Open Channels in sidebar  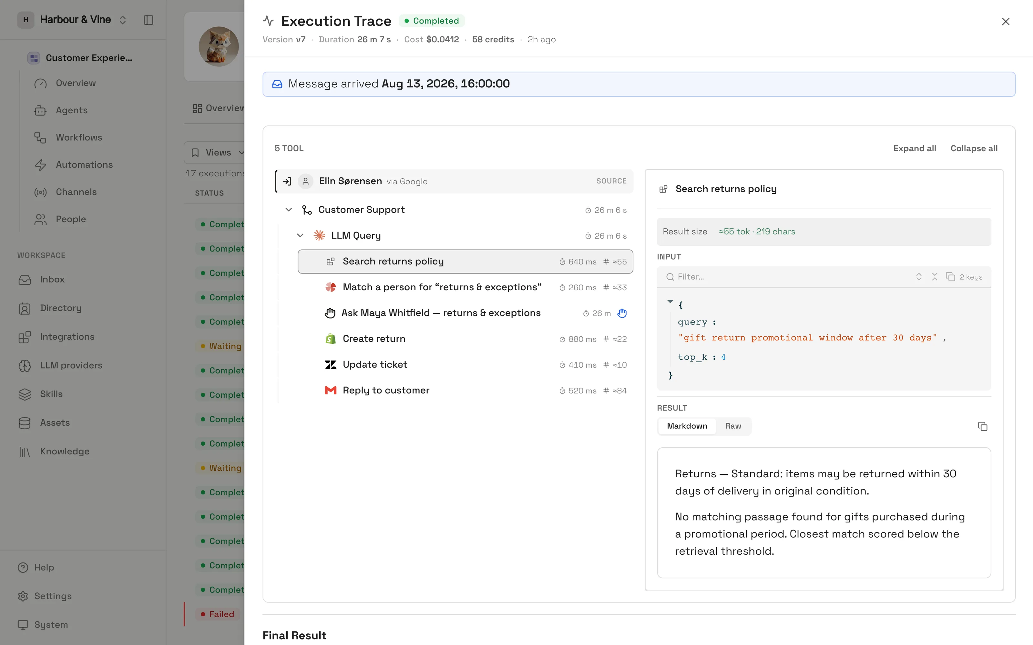pos(76,192)
